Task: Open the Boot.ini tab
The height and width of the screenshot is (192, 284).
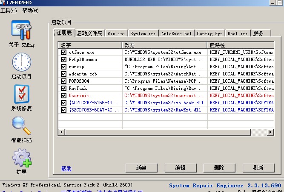Action: coord(238,33)
